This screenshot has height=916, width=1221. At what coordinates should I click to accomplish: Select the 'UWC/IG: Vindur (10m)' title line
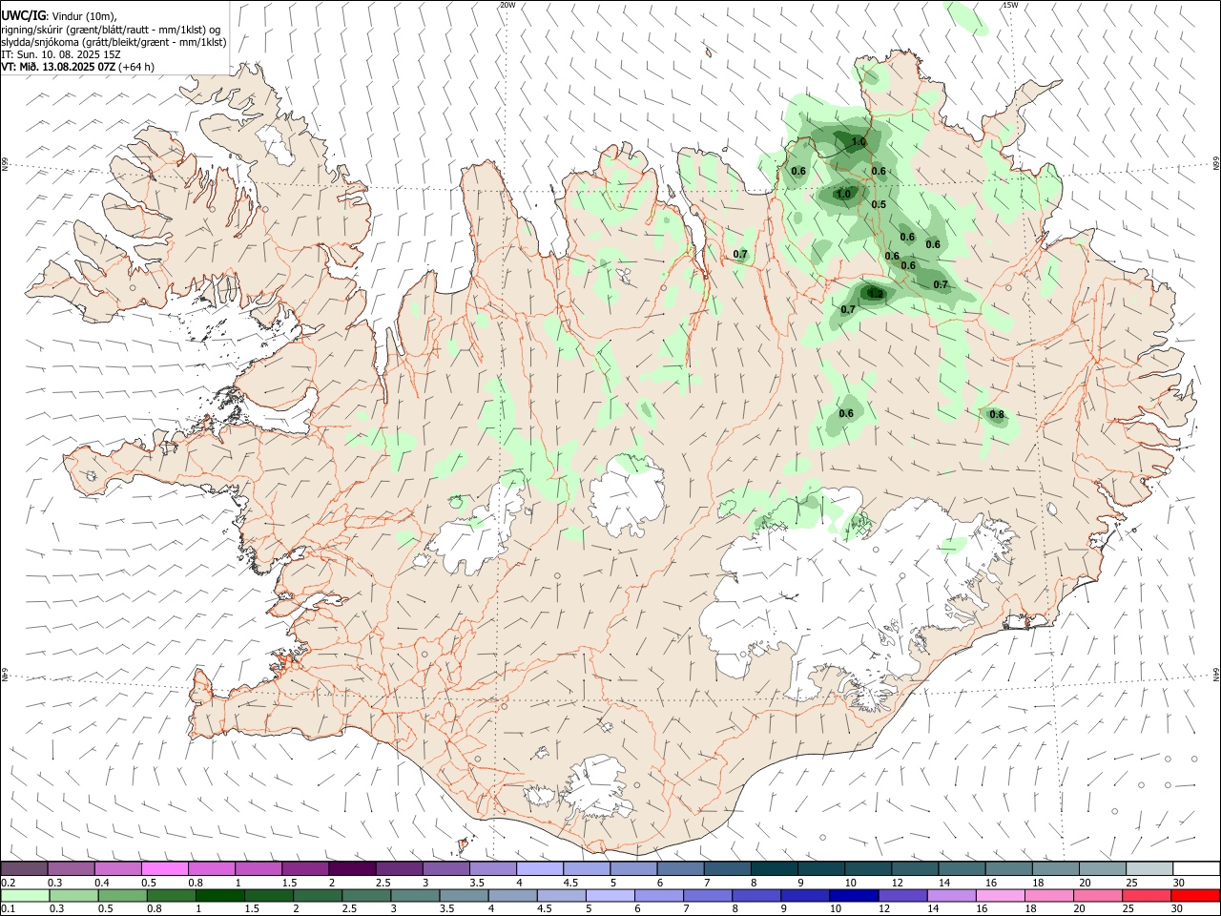59,15
